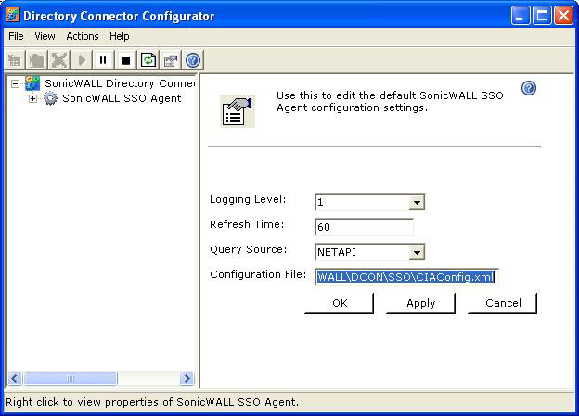This screenshot has width=579, height=416.
Task: Click the tree pane scroll right arrow
Action: point(187,378)
